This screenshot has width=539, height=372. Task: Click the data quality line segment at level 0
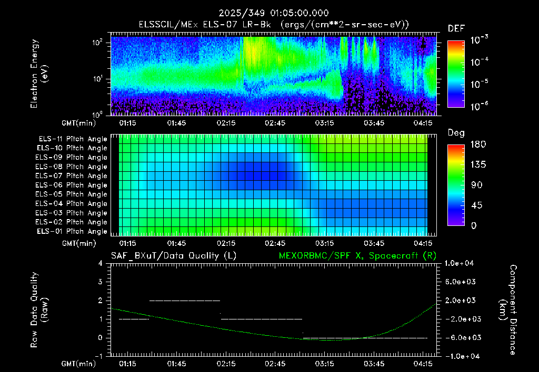point(365,338)
